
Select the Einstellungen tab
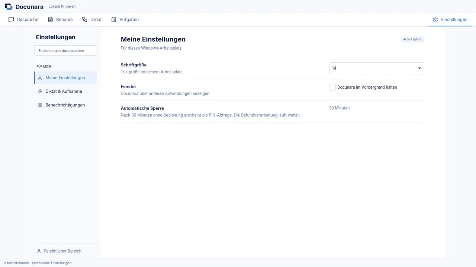(450, 20)
